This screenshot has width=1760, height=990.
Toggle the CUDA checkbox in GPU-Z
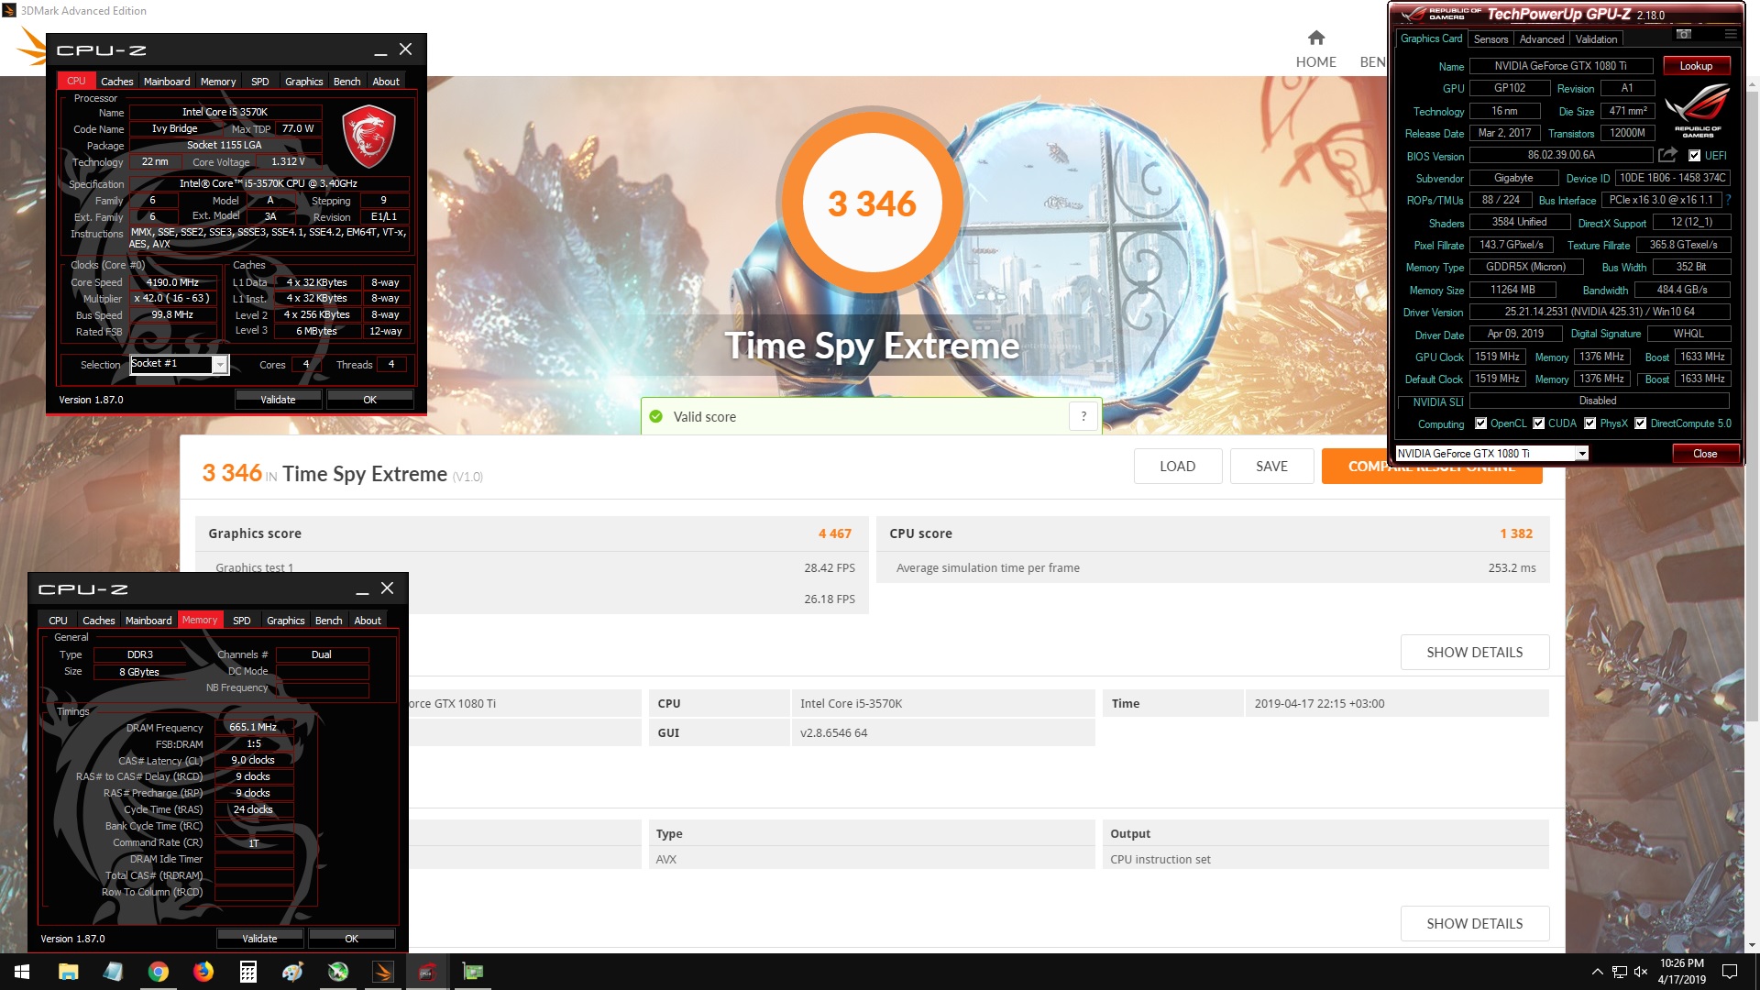coord(1538,423)
